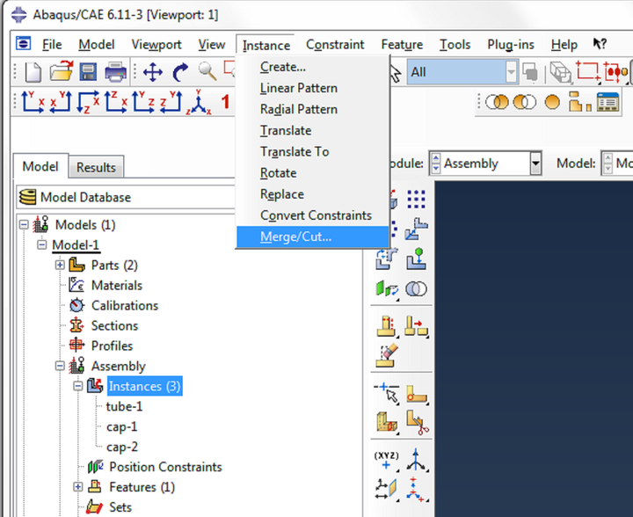The image size is (633, 517).
Task: Collapse the Assembly tree node
Action: tap(60, 366)
